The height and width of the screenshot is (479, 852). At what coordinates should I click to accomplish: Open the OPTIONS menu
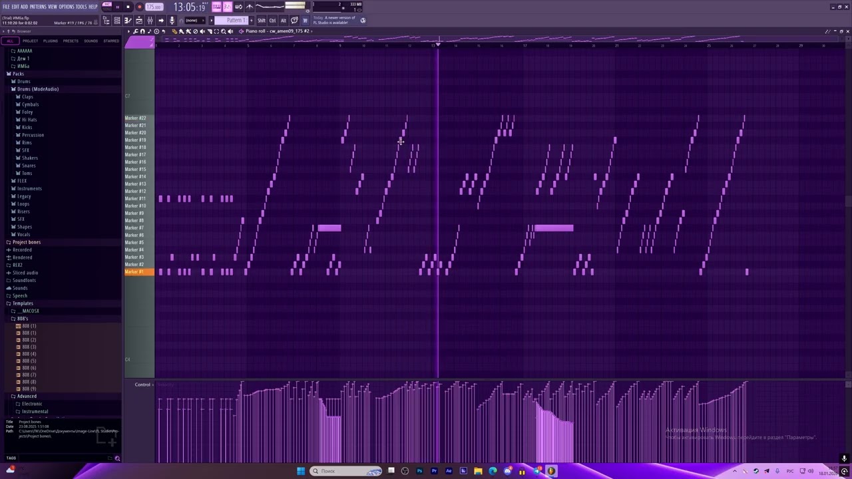point(67,7)
